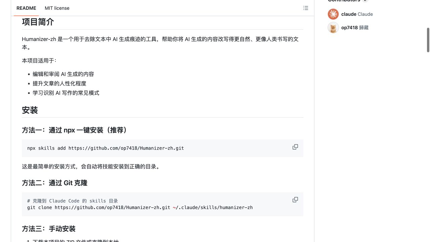This screenshot has width=430, height=242.
Task: Switch to the README tab
Action: tap(26, 8)
